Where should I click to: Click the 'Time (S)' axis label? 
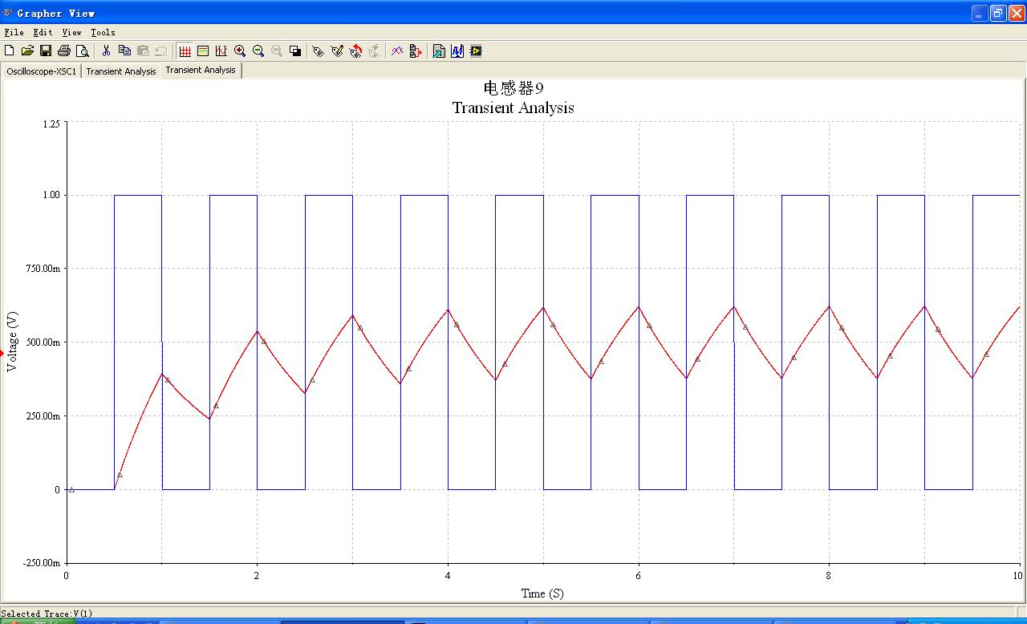pos(542,594)
